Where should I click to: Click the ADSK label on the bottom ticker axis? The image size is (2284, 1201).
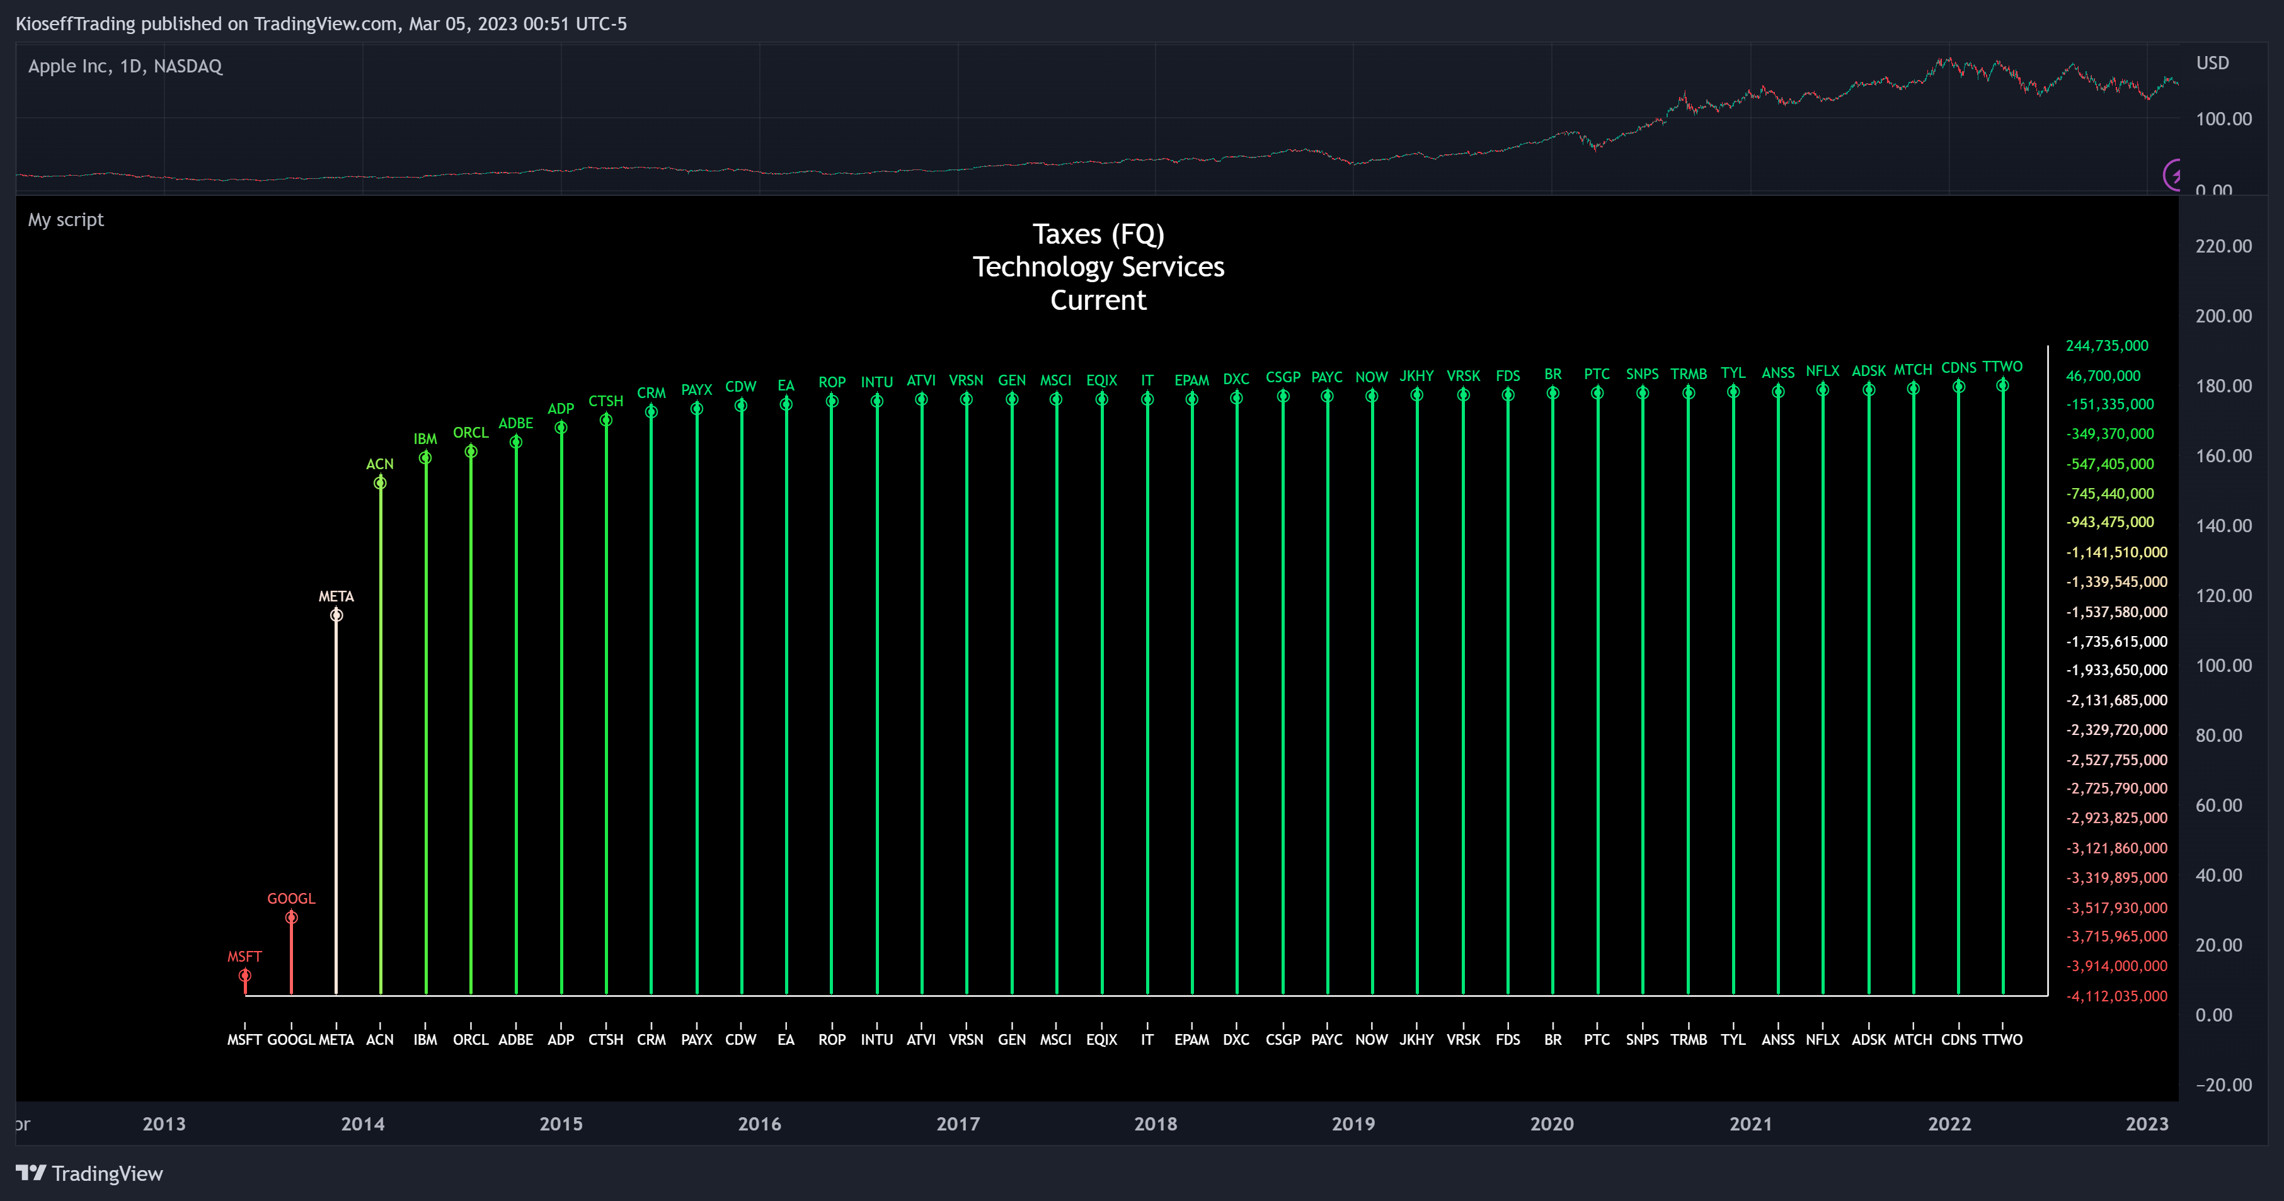[x=1869, y=1040]
